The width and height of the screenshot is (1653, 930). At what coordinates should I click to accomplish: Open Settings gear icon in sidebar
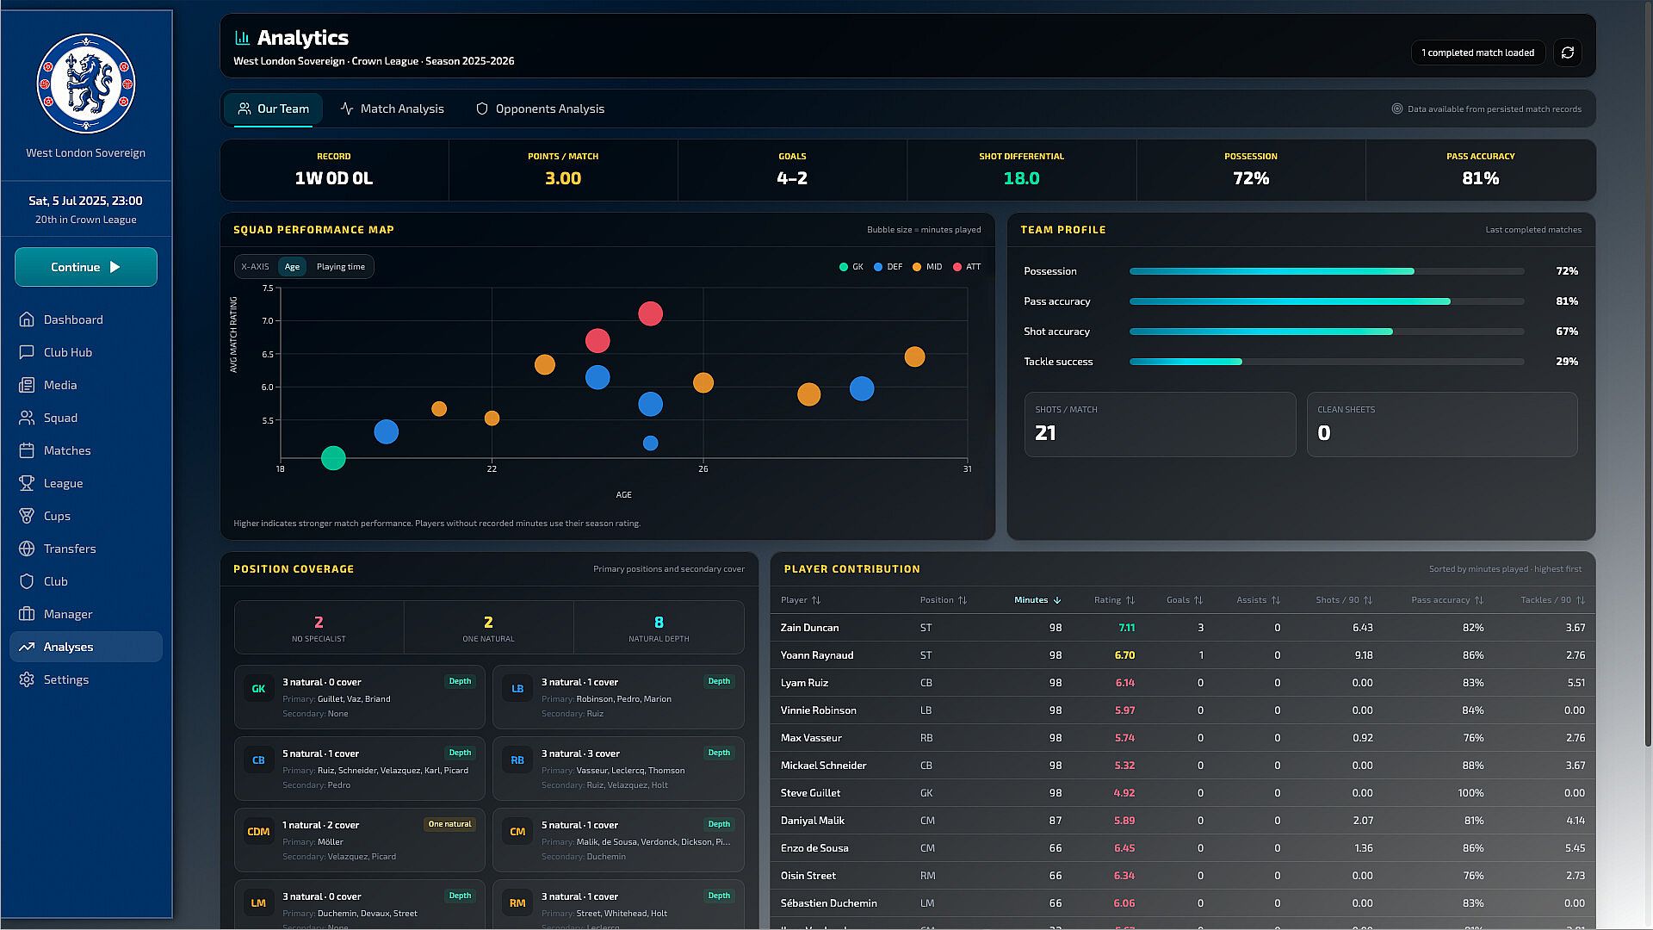[27, 679]
